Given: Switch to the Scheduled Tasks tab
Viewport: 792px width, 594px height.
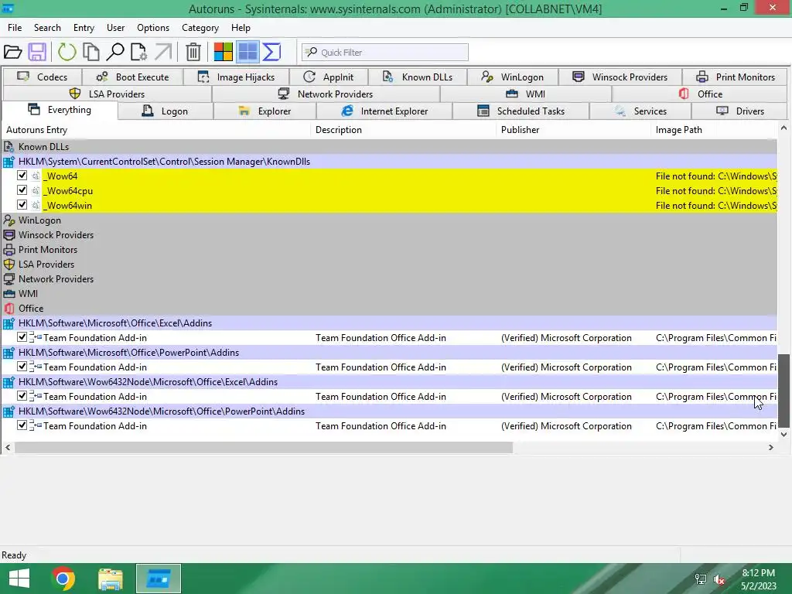Looking at the screenshot, I should coord(521,111).
